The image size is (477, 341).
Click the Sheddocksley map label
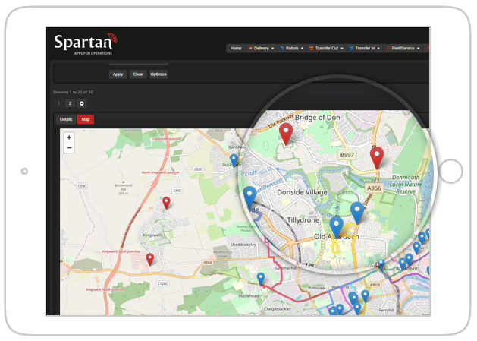coord(243,245)
